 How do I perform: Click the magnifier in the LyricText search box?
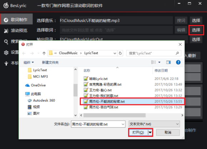pos(177,53)
